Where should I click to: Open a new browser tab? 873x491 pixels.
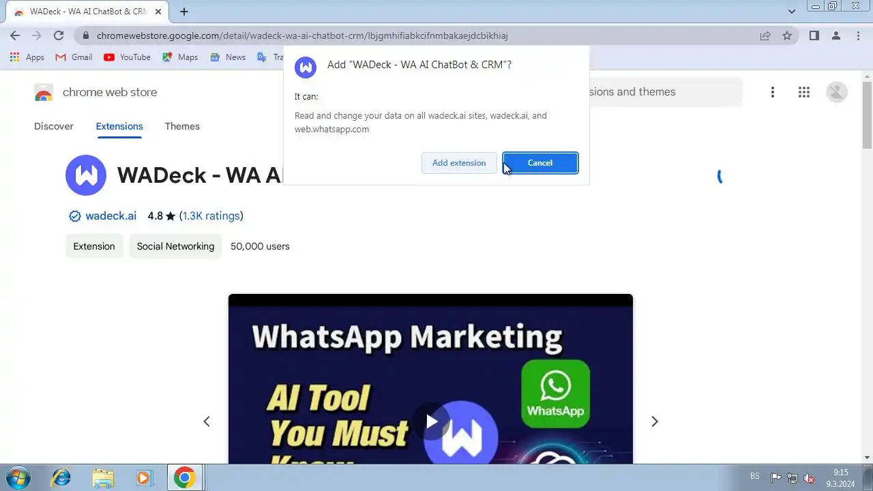tap(184, 12)
